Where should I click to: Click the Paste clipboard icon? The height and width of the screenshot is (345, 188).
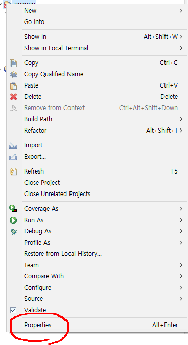[13, 85]
